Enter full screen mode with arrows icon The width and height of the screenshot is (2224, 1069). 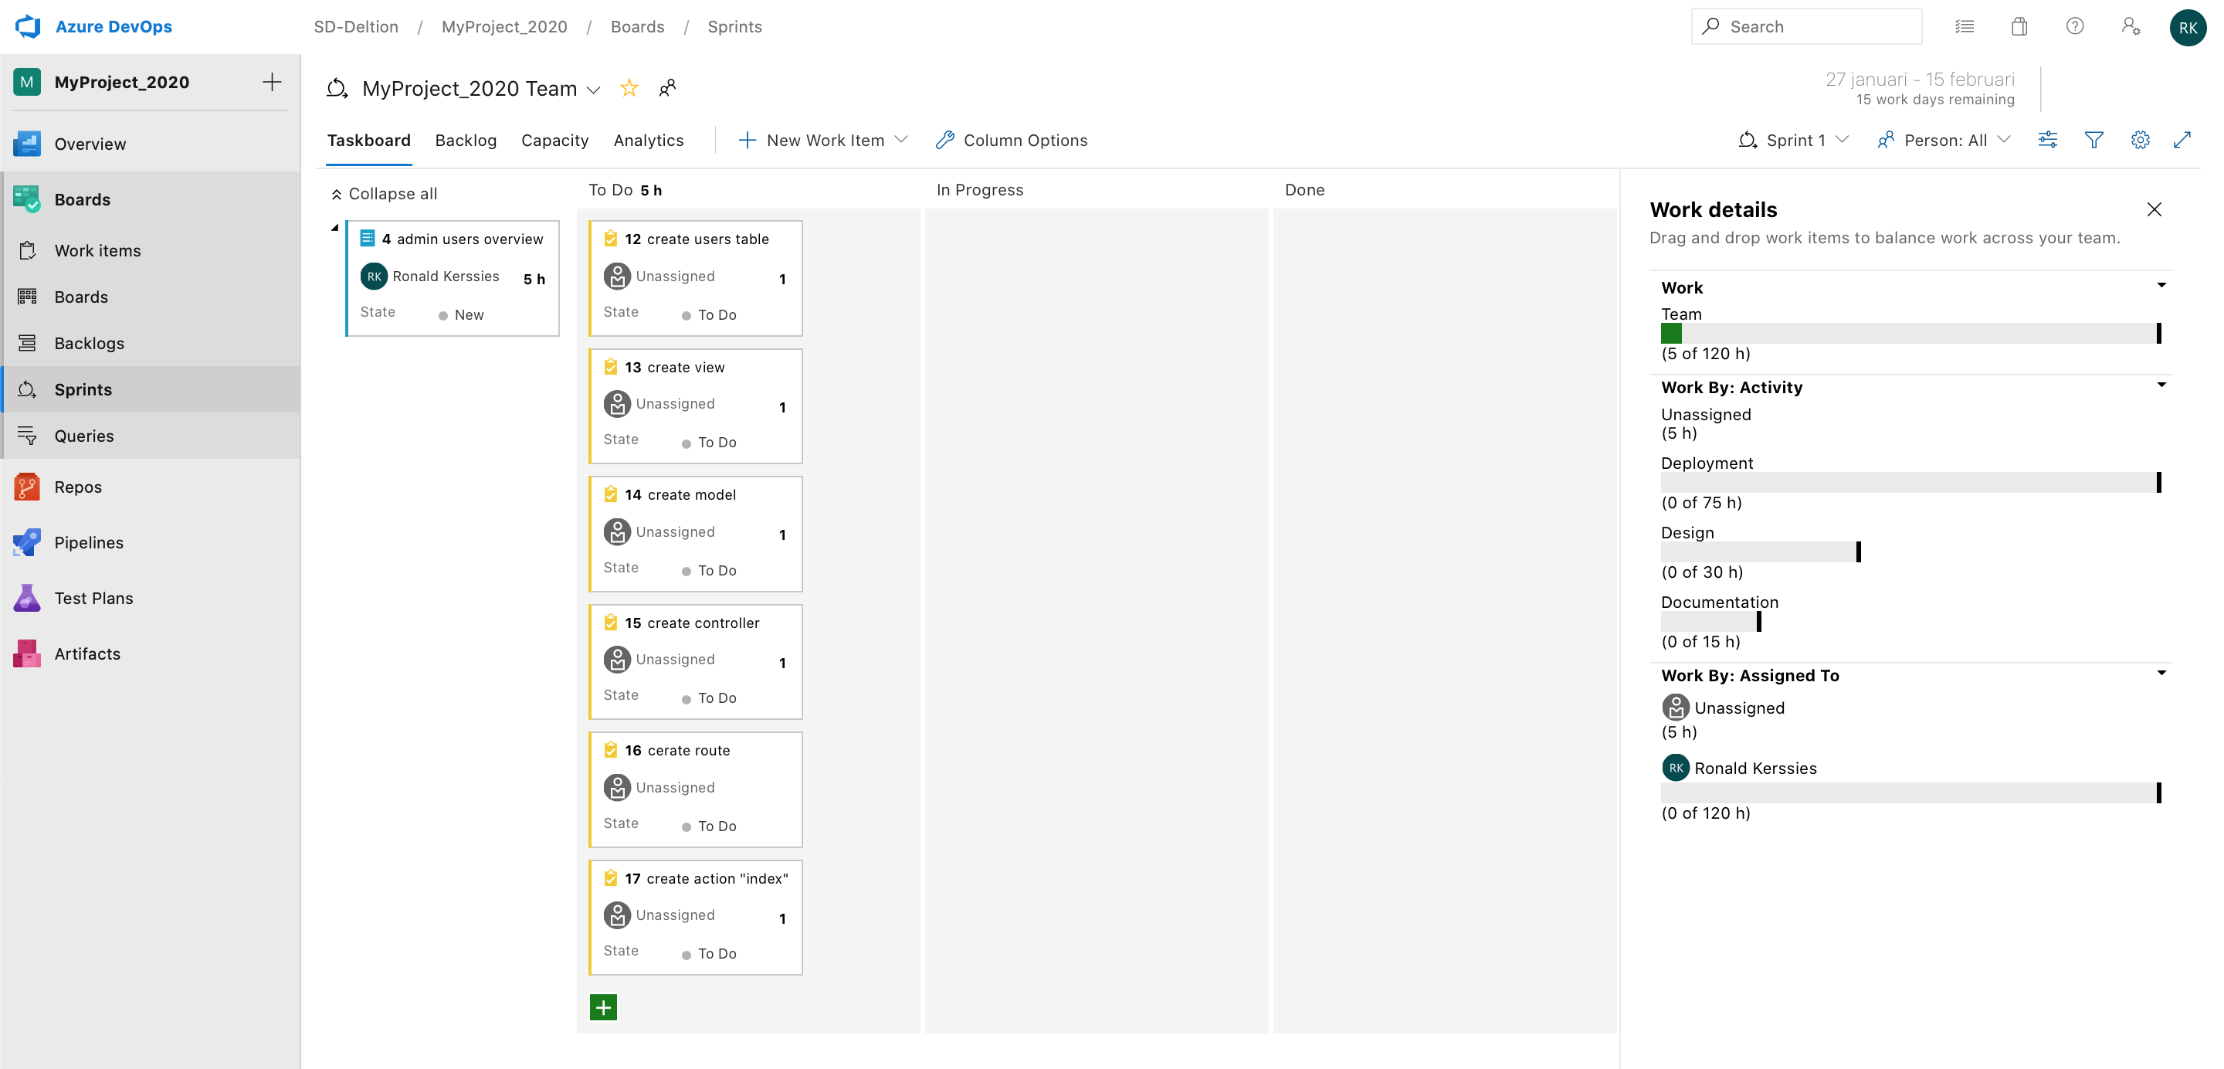coord(2182,140)
